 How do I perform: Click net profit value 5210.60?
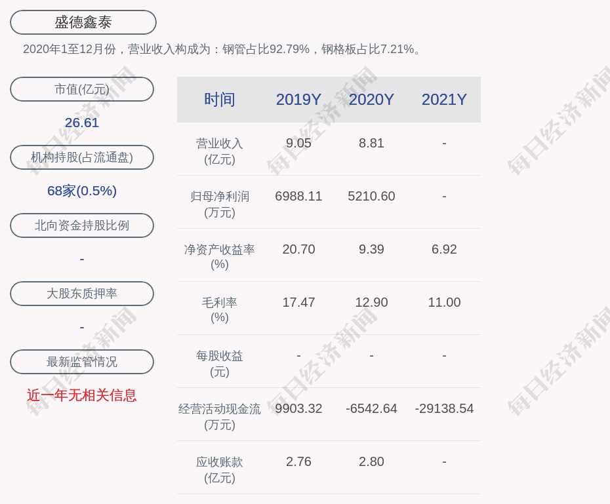371,196
